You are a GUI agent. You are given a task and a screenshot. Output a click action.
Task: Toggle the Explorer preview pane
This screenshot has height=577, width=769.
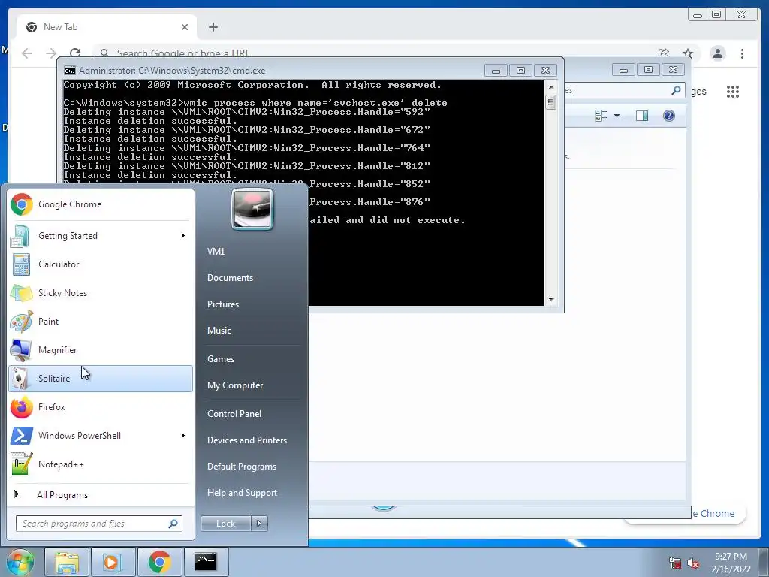point(642,116)
